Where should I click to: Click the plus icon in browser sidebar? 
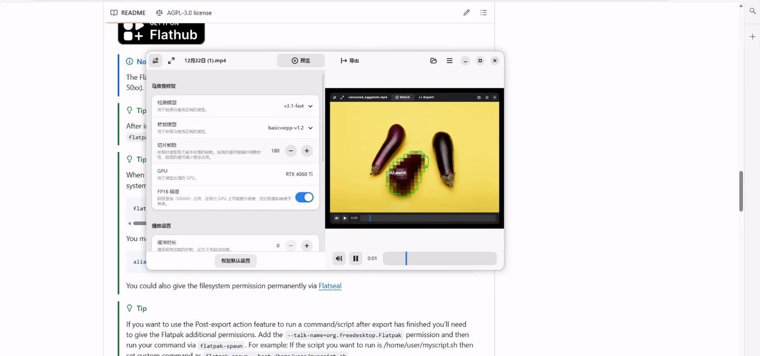click(752, 37)
